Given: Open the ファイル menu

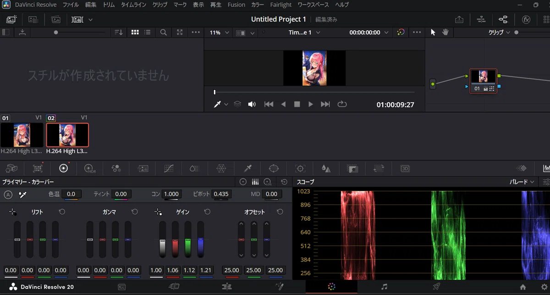Looking at the screenshot, I should point(71,5).
